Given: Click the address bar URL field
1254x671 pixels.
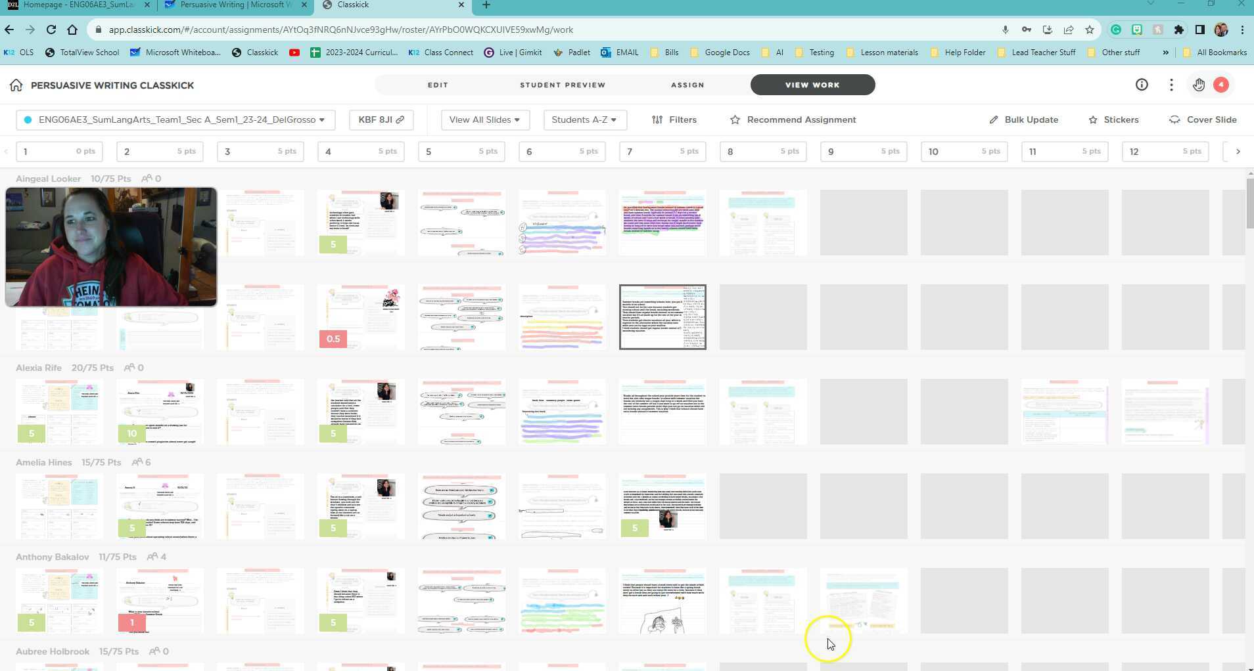Looking at the screenshot, I should (546, 30).
